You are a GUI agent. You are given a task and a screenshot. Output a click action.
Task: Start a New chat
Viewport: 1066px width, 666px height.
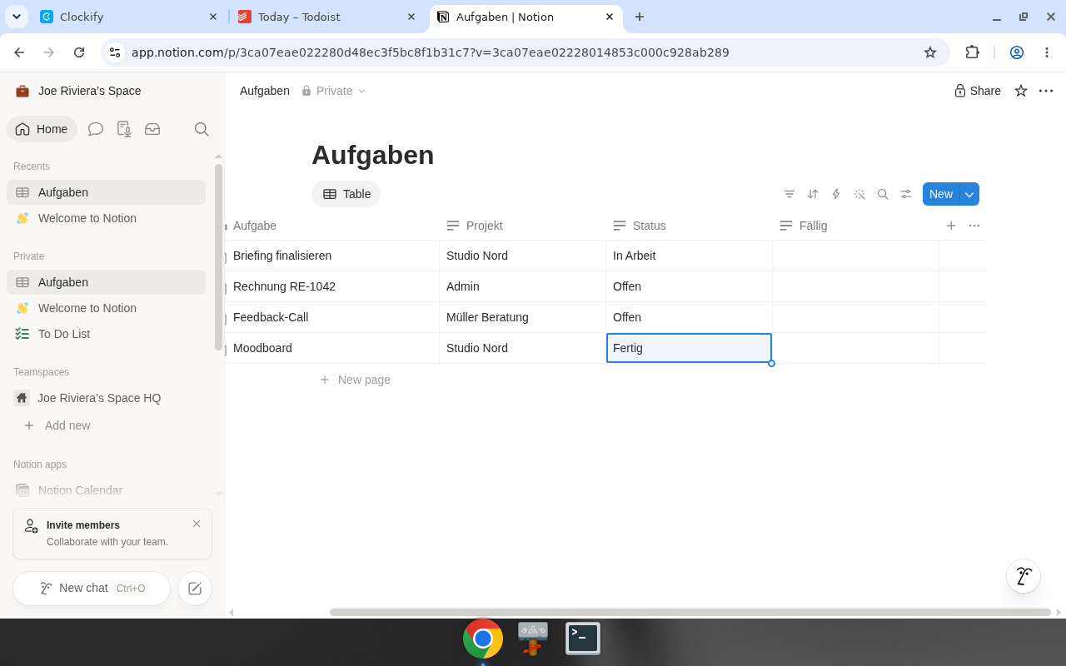pos(92,589)
